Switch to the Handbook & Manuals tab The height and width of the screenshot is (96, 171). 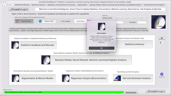point(22,5)
